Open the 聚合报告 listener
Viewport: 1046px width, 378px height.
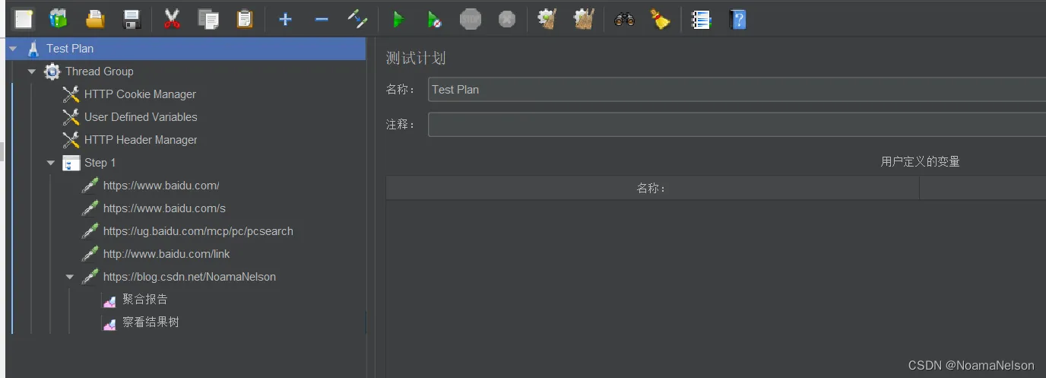[x=145, y=300]
